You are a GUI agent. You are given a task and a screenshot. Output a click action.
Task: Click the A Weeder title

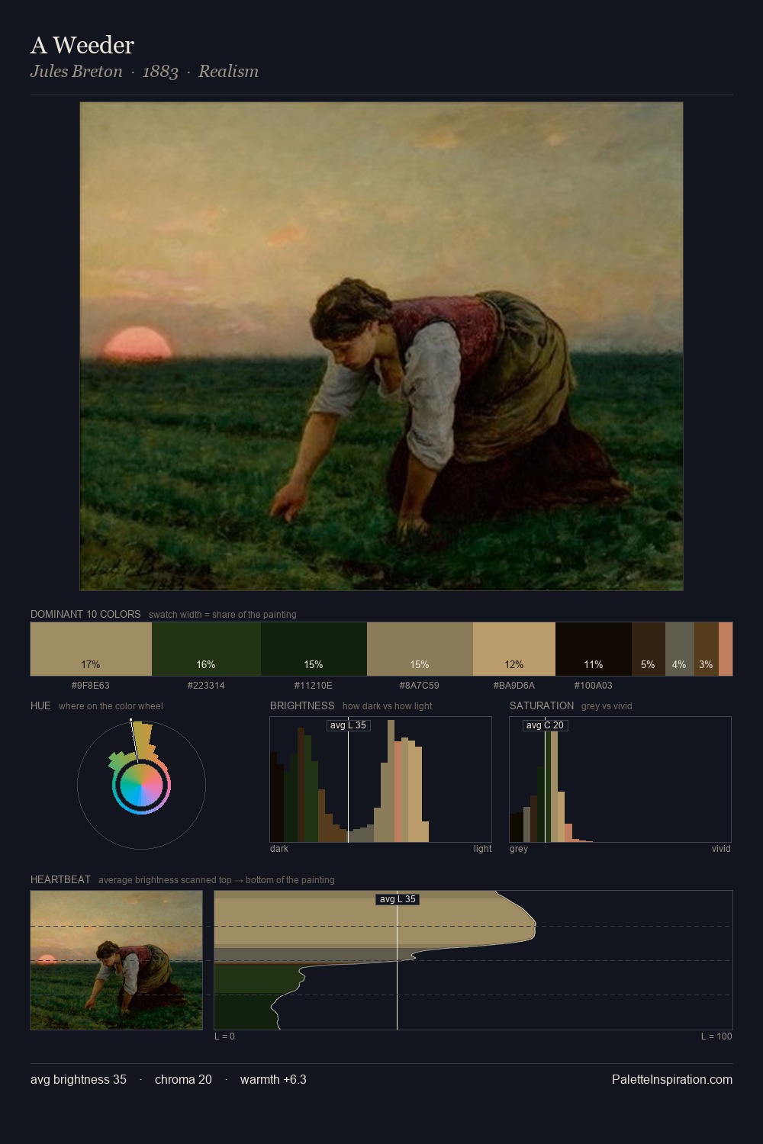tap(82, 45)
